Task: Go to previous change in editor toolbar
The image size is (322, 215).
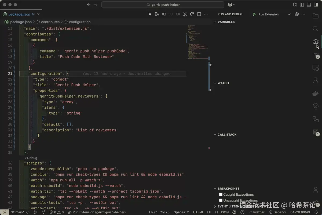Action: 171,14
